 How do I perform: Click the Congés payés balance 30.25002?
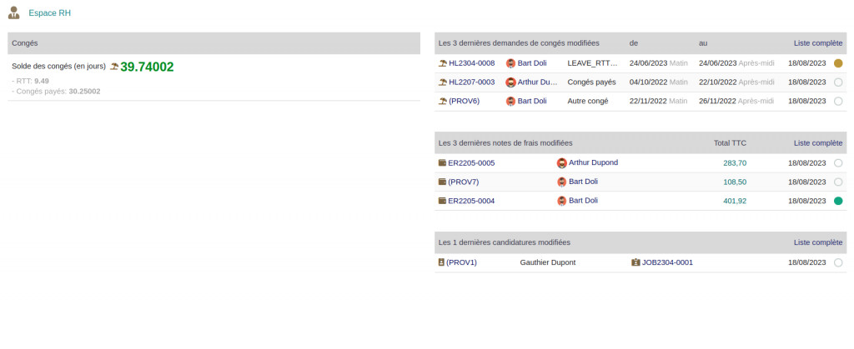tap(84, 92)
